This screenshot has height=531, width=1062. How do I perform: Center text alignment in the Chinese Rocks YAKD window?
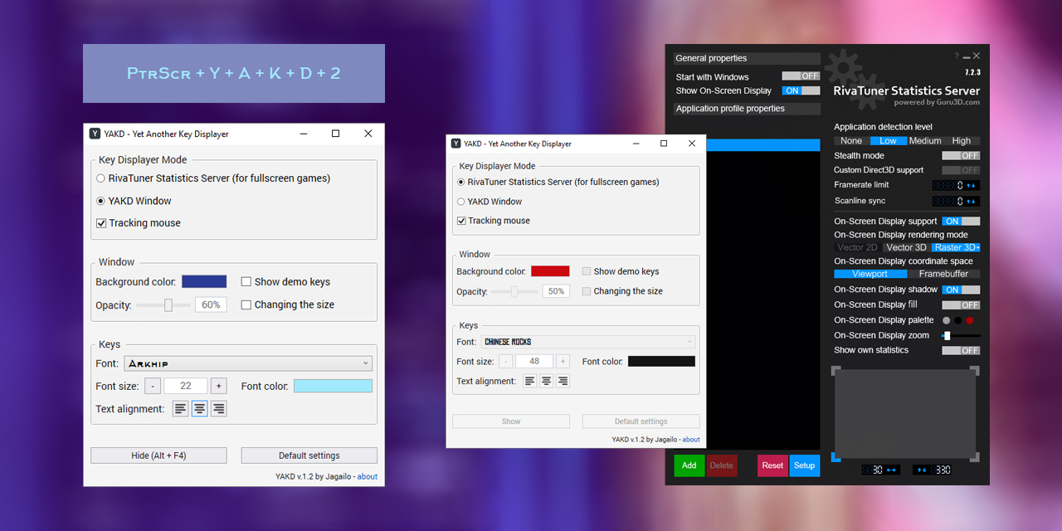546,381
